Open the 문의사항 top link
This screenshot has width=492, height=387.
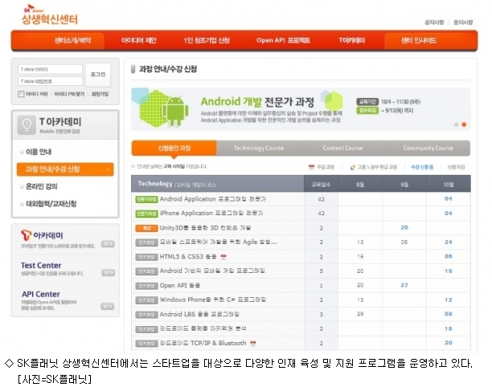463,22
